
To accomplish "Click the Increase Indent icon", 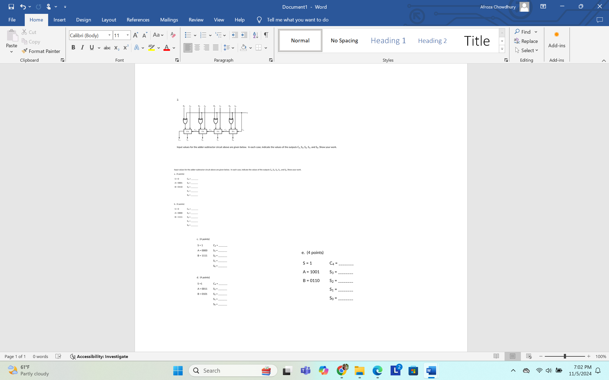I will pyautogui.click(x=244, y=35).
